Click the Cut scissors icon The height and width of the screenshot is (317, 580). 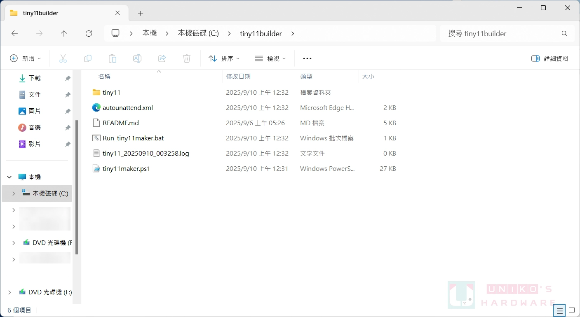(63, 58)
